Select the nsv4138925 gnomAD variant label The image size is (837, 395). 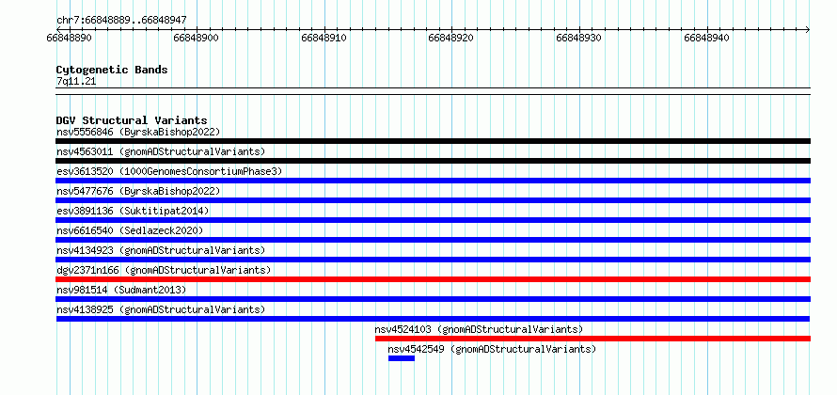(161, 309)
